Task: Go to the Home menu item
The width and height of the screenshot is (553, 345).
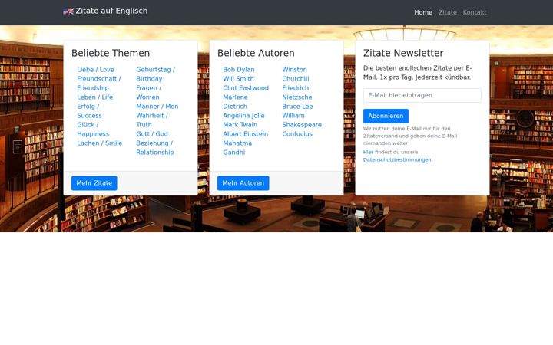Action: point(423,12)
